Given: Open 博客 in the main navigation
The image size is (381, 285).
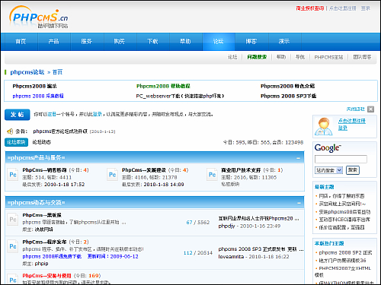Looking at the screenshot, I should pyautogui.click(x=251, y=41).
